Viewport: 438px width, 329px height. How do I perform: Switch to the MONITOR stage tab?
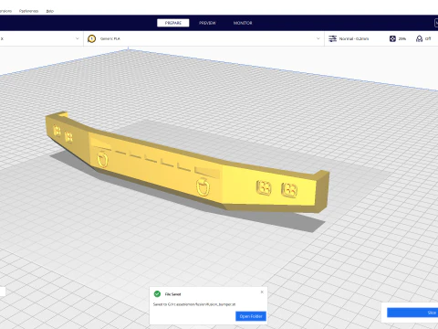(x=243, y=23)
